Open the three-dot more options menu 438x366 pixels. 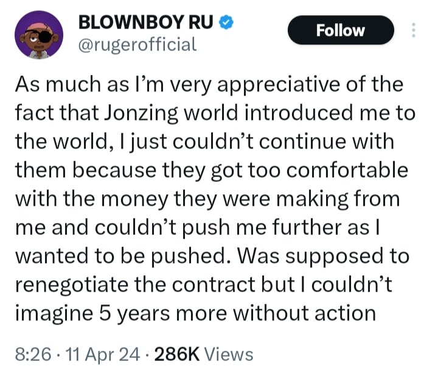pyautogui.click(x=414, y=30)
